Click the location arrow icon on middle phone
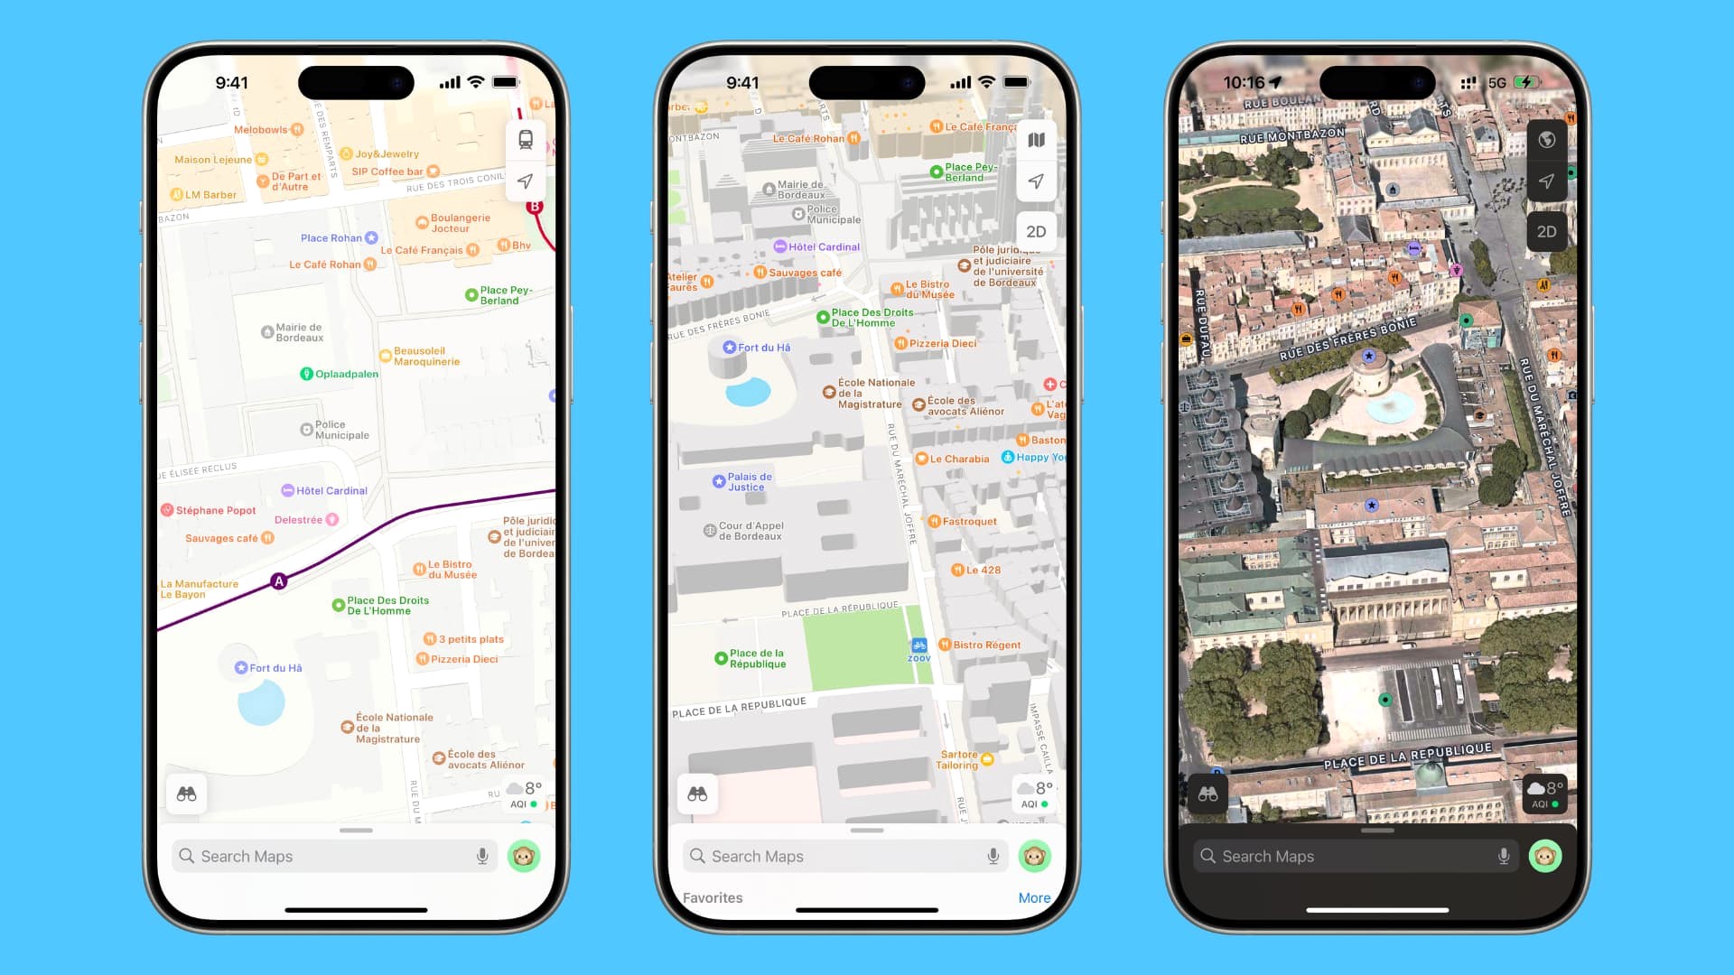The width and height of the screenshot is (1734, 975). [x=1036, y=181]
